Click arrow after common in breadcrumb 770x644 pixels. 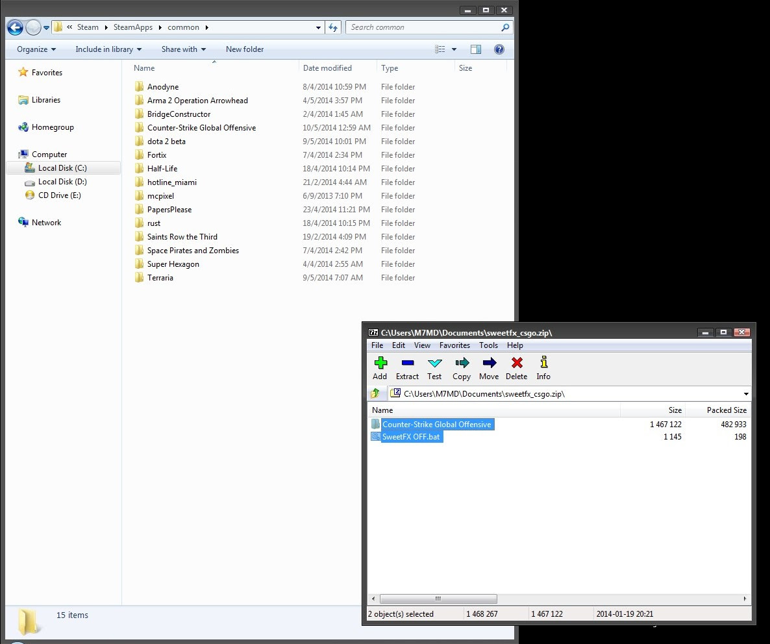pos(206,27)
